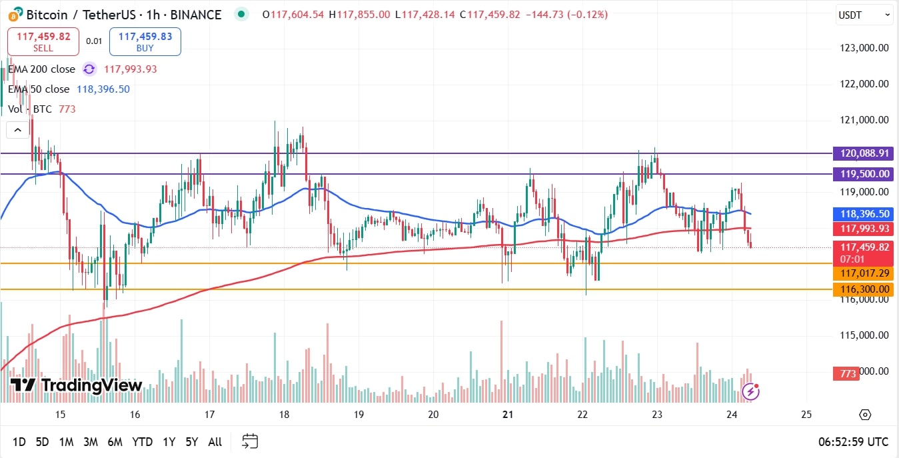
Task: Click the date 21 on the time axis
Action: pos(508,415)
